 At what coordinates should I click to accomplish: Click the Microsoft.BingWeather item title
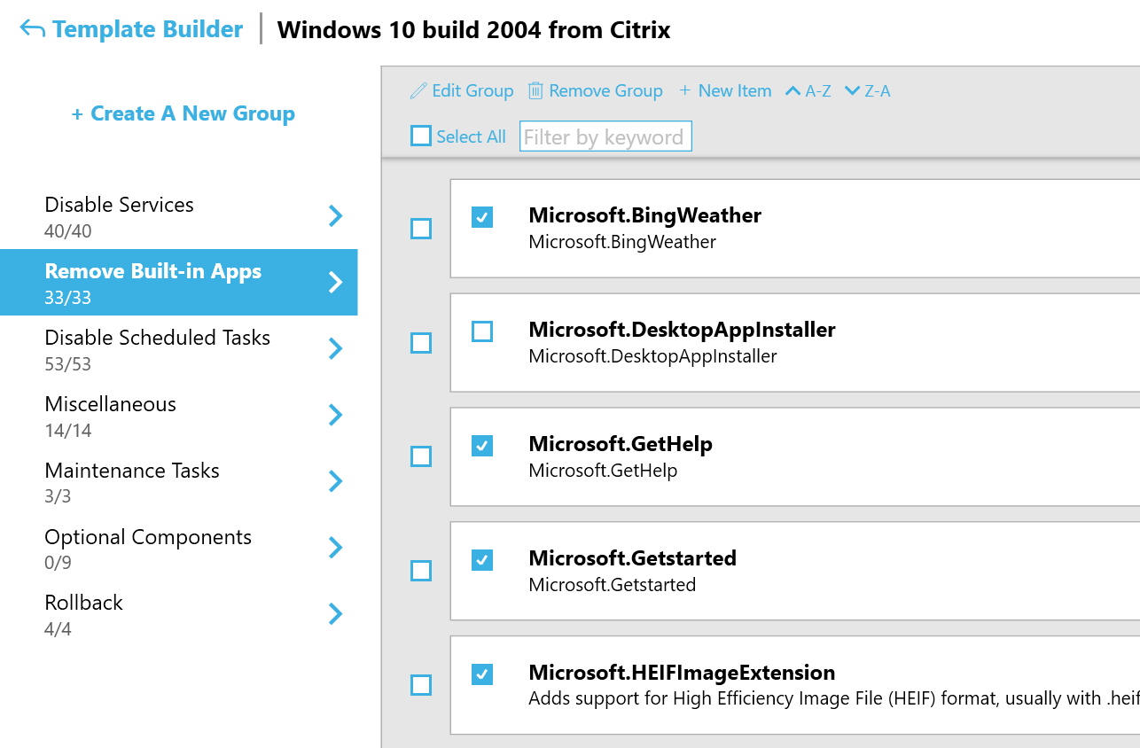[644, 215]
